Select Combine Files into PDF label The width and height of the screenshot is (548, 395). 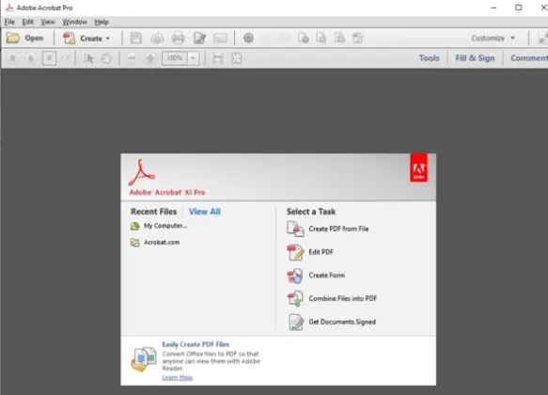342,298
